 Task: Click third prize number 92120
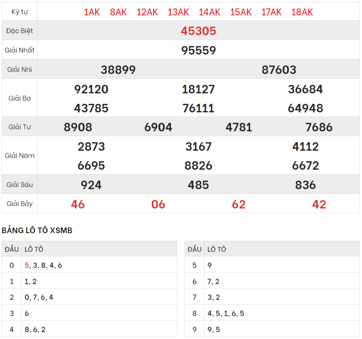click(x=91, y=89)
